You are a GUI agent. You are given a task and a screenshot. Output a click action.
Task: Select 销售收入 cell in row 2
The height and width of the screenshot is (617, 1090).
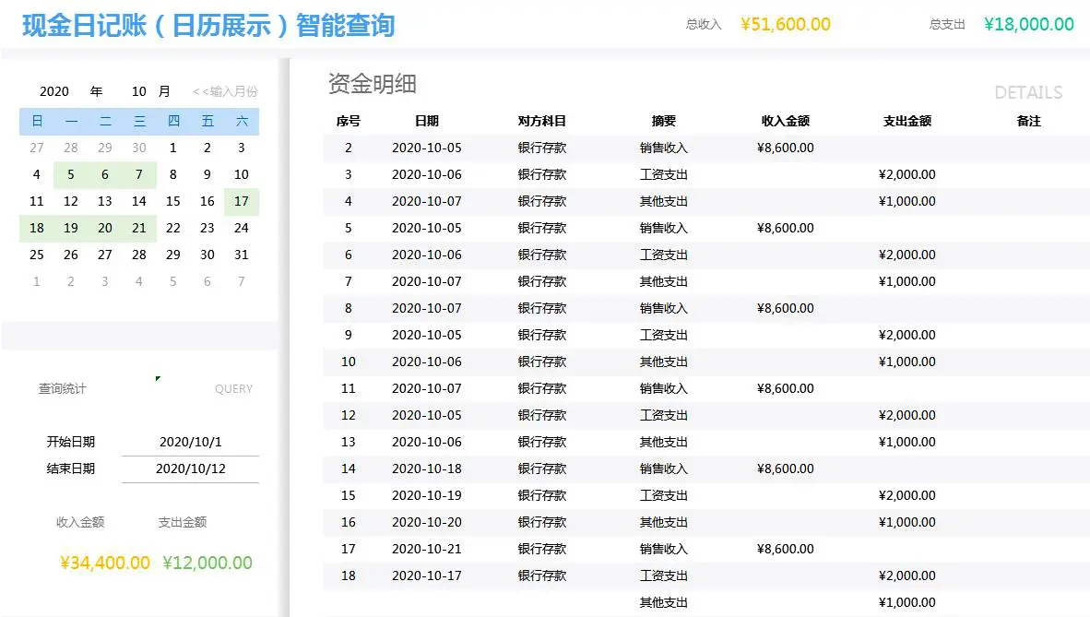point(664,148)
